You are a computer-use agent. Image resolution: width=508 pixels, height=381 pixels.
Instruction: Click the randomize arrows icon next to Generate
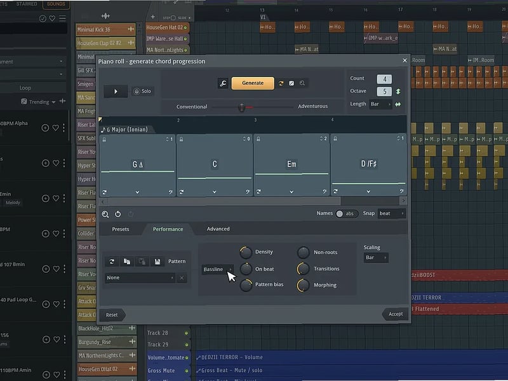281,83
